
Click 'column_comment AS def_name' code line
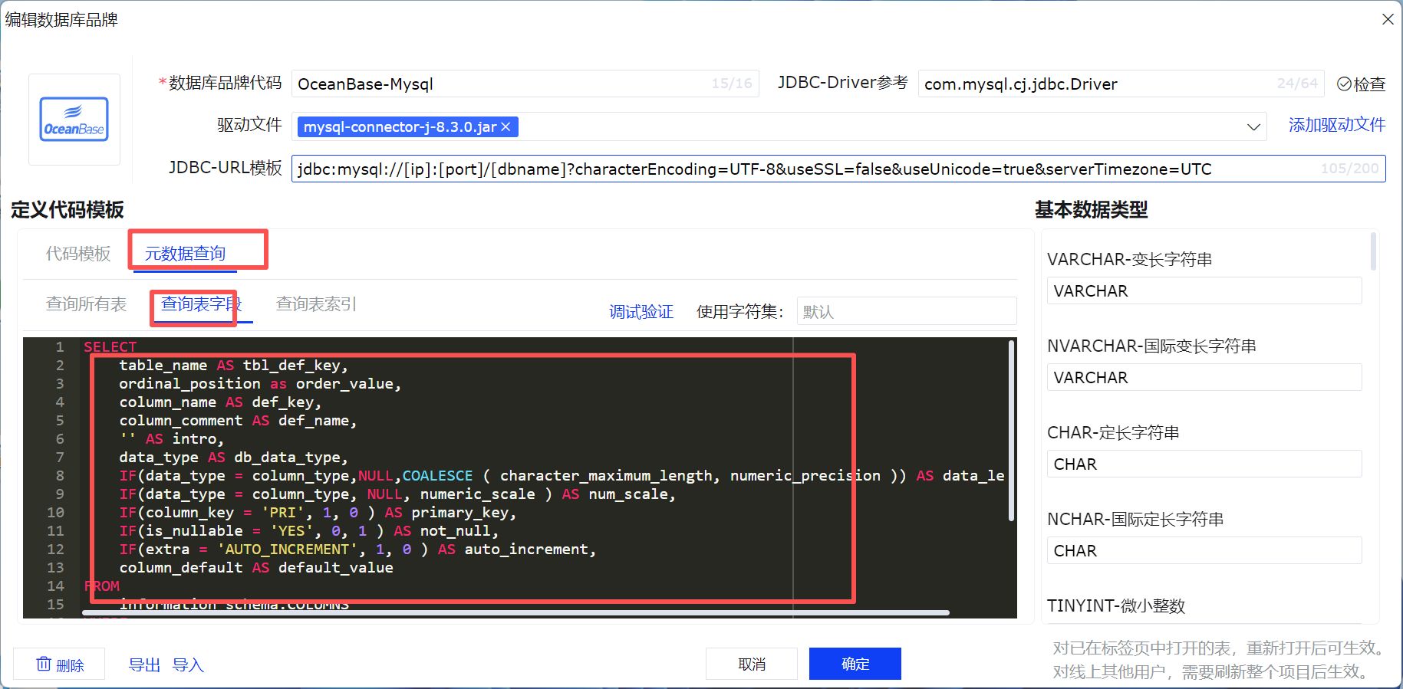(x=238, y=421)
